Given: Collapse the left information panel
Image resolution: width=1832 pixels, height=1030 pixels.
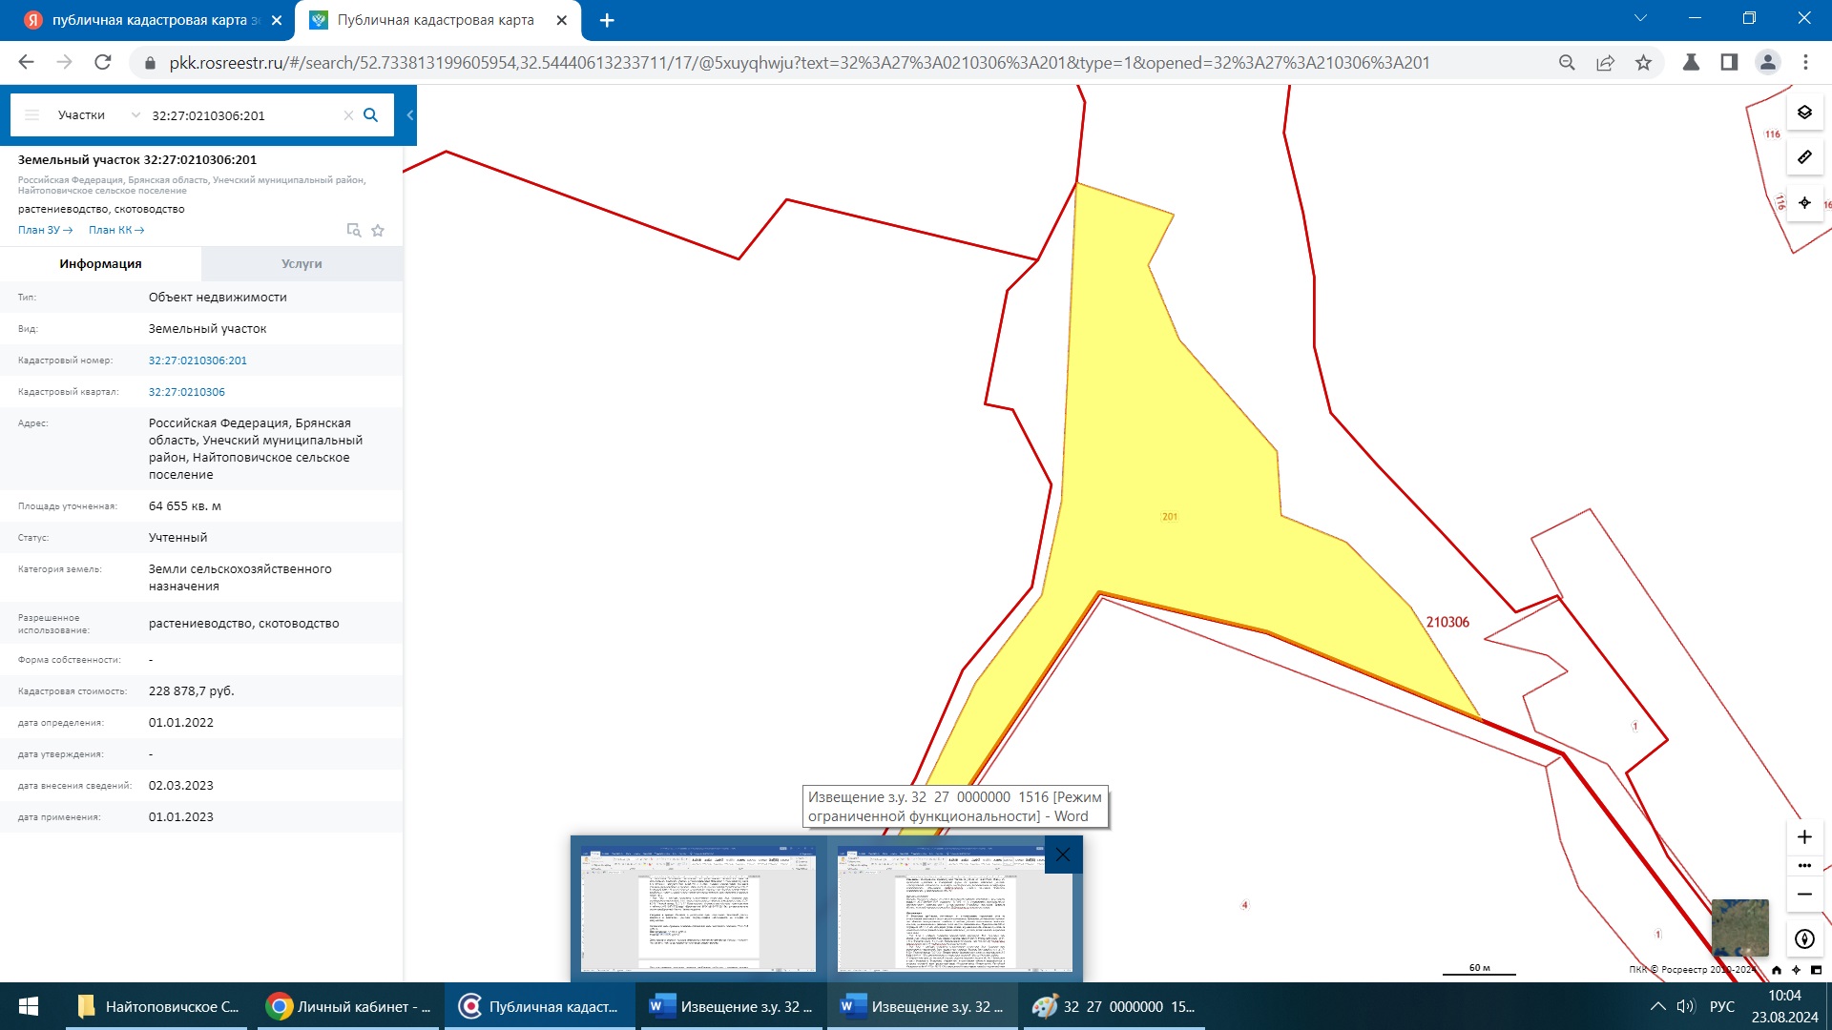Looking at the screenshot, I should (409, 115).
